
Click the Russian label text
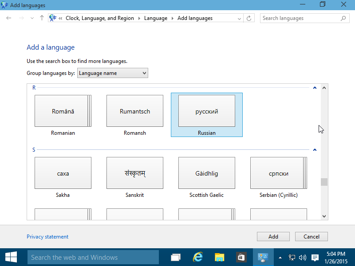[x=207, y=133]
